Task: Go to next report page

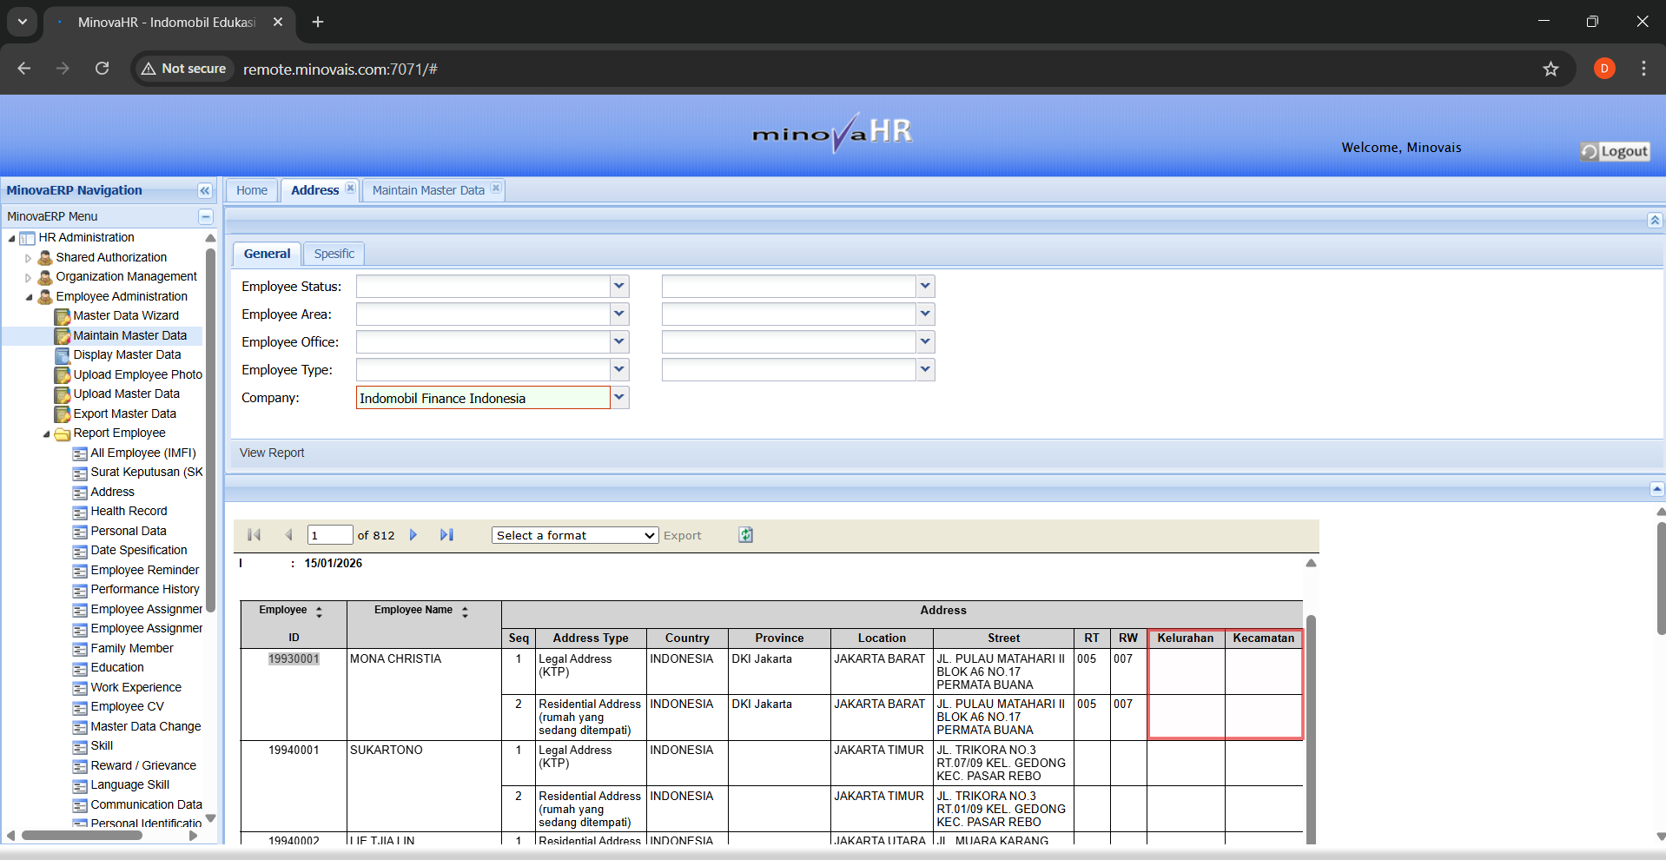Action: pos(413,535)
